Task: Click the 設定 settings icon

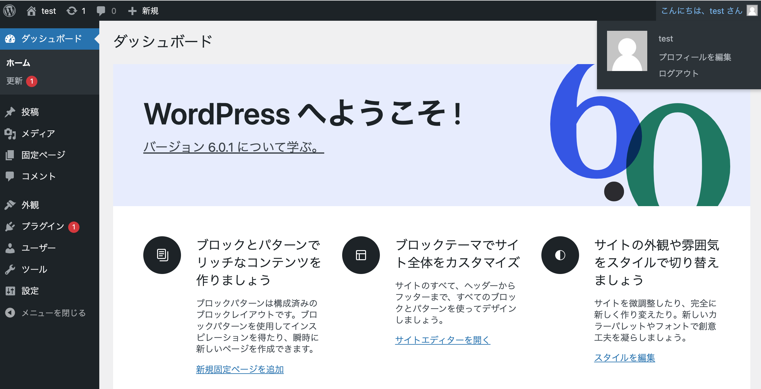Action: pos(10,291)
